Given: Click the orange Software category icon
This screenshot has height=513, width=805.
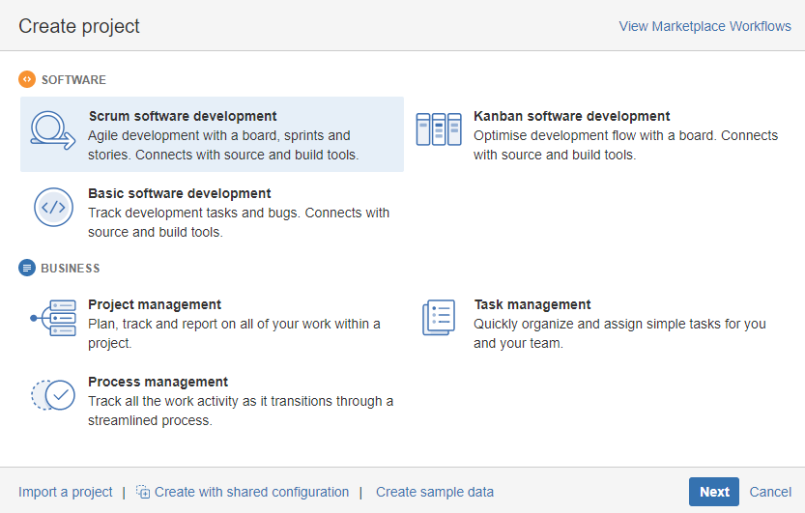Looking at the screenshot, I should pyautogui.click(x=27, y=79).
